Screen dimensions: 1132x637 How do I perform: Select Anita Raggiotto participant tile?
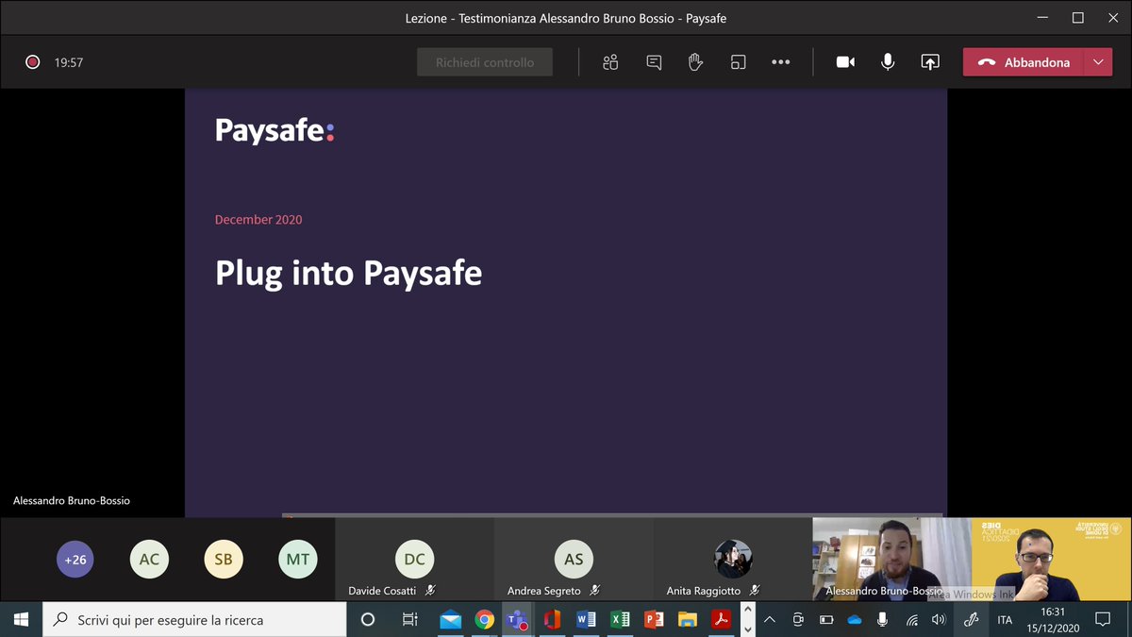tap(733, 560)
